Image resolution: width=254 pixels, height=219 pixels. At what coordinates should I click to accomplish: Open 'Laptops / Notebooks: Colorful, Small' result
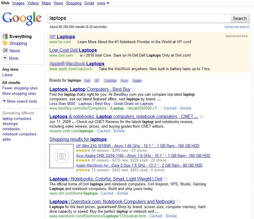[106, 179]
